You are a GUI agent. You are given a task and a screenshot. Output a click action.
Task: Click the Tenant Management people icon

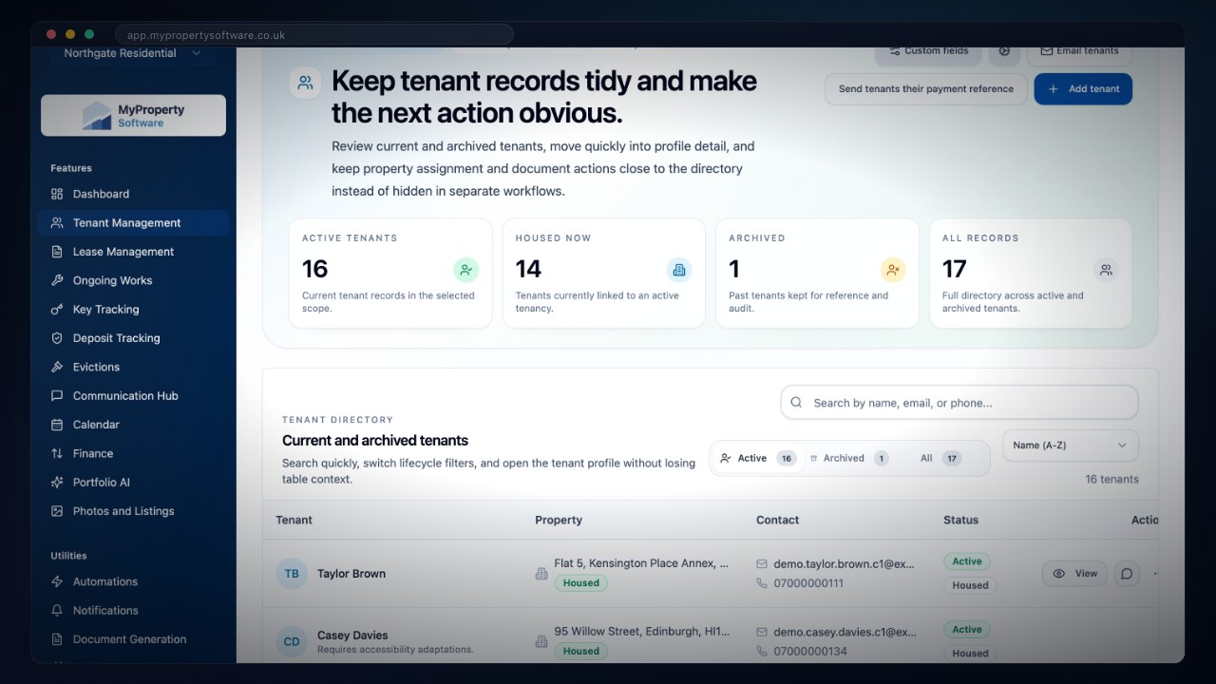pyautogui.click(x=57, y=223)
